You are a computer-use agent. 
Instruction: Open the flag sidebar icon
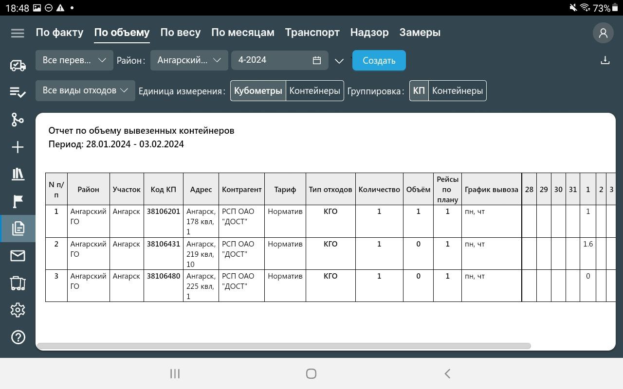point(18,201)
